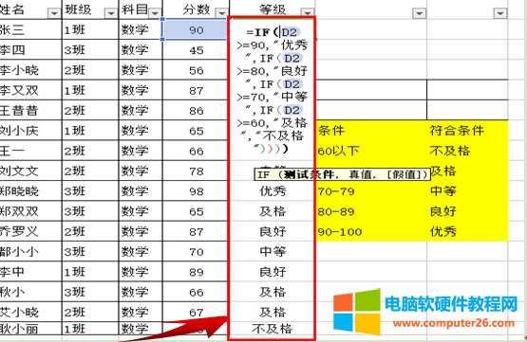This screenshot has height=342, width=527.
Task: Select the score 65 in 刘小庆 row
Action: coord(196,131)
